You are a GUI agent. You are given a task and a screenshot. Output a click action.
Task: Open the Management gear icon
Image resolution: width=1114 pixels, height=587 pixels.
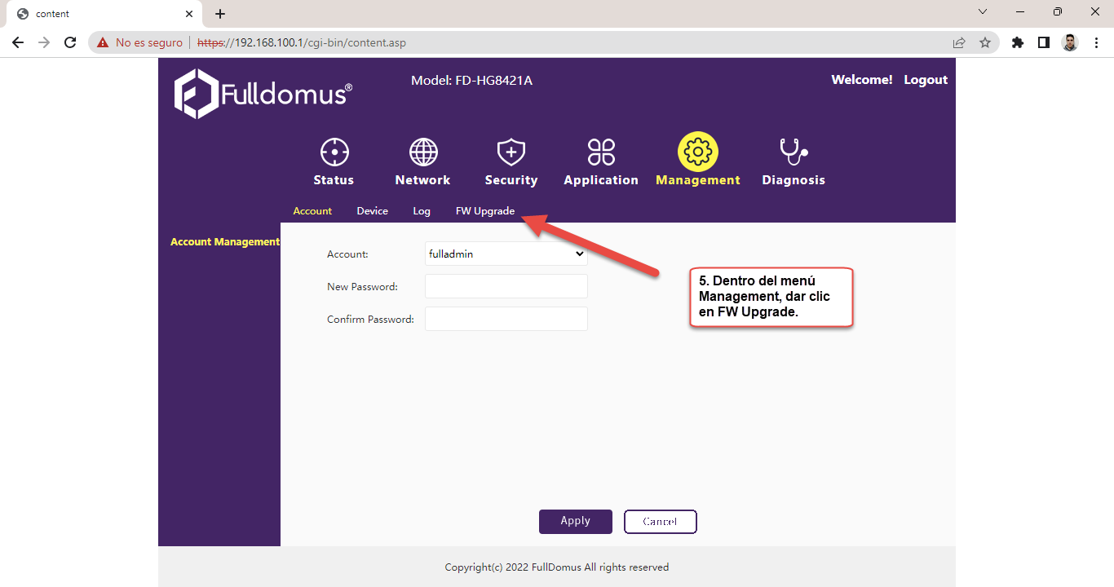(698, 152)
